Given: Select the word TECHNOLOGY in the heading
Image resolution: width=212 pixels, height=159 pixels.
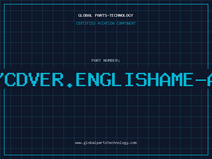Looking at the screenshot, I should pos(121,15).
